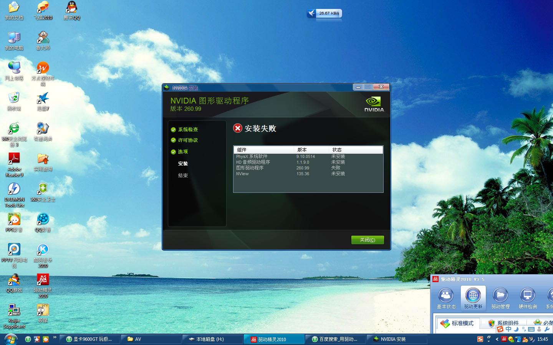Switch to NVIDIA 安装 taskbar button
Image resolution: width=553 pixels, height=345 pixels.
coord(397,339)
